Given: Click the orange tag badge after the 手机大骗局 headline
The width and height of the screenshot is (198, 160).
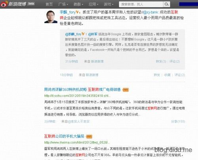Looking at the screenshot, I should coord(89,136).
